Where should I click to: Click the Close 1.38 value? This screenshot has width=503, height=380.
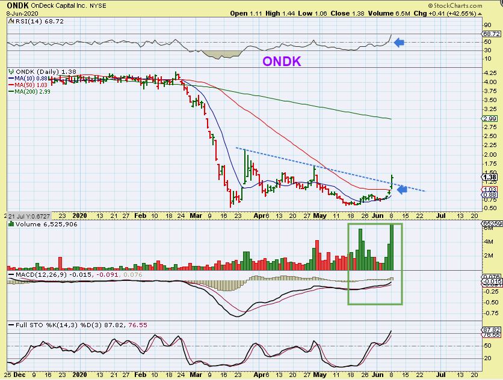(347, 13)
